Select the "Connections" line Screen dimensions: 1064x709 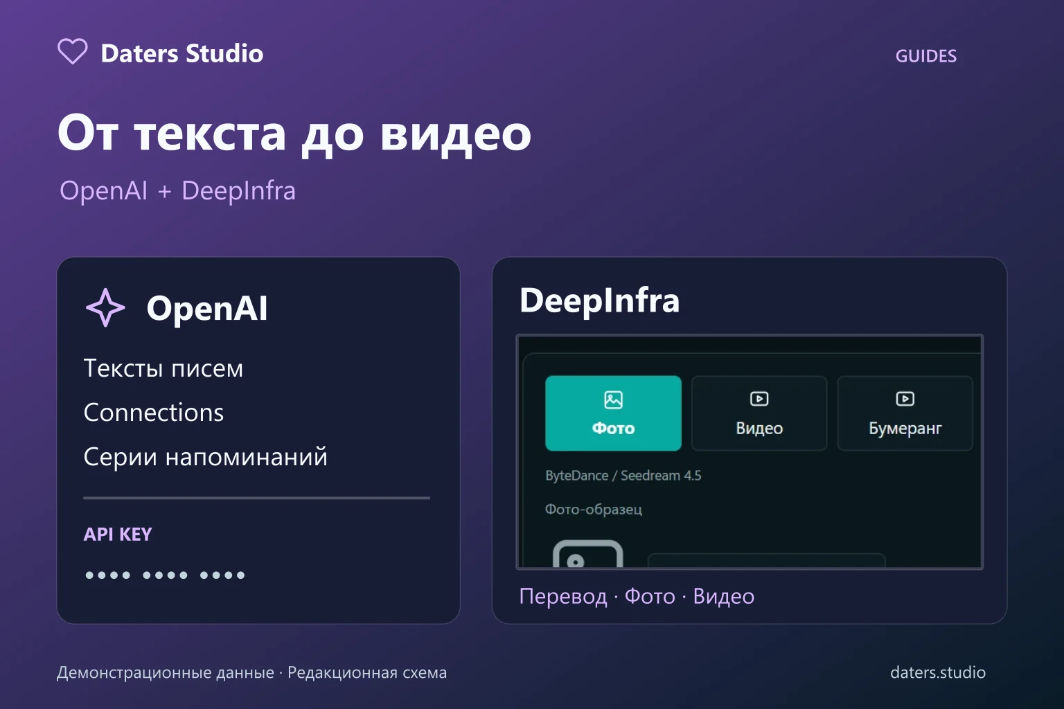(154, 413)
